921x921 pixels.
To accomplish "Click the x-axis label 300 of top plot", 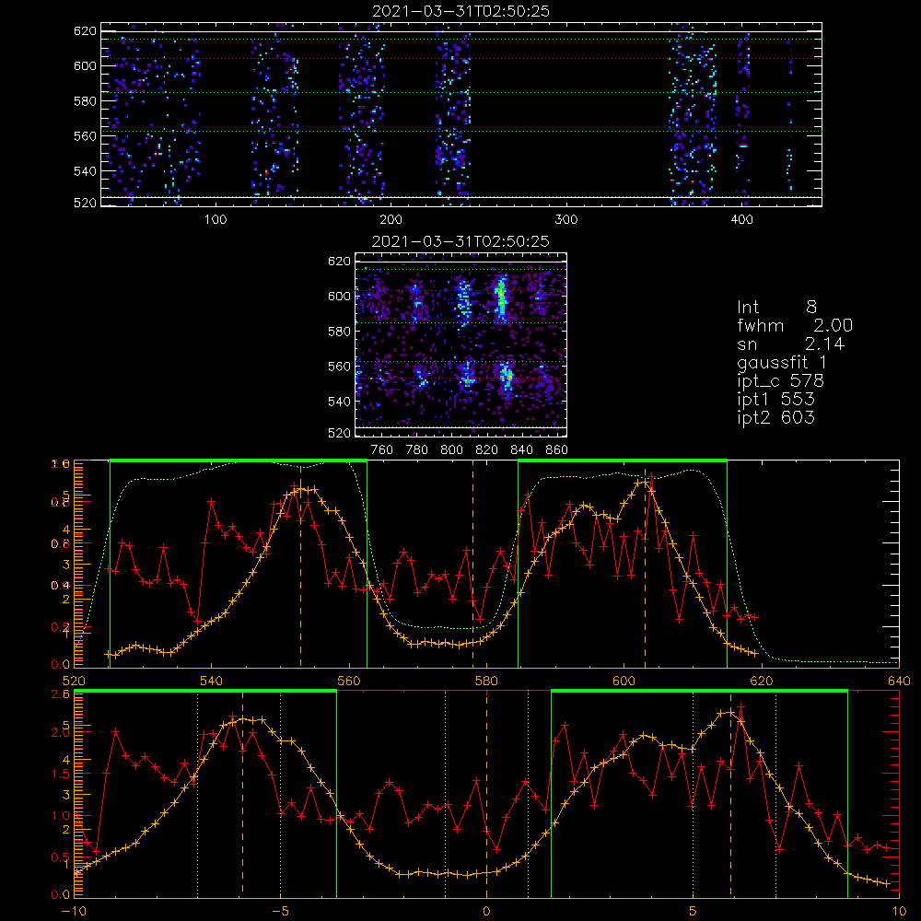I will [566, 220].
